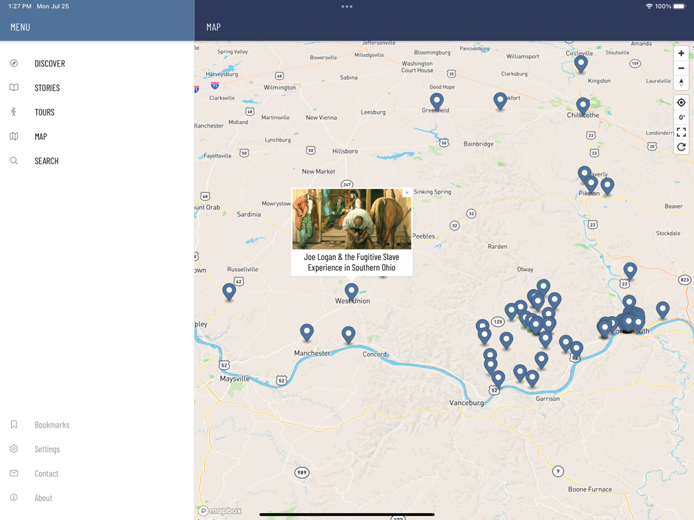The width and height of the screenshot is (694, 520).
Task: Tap the 1:27 PM clock
Action: click(20, 6)
